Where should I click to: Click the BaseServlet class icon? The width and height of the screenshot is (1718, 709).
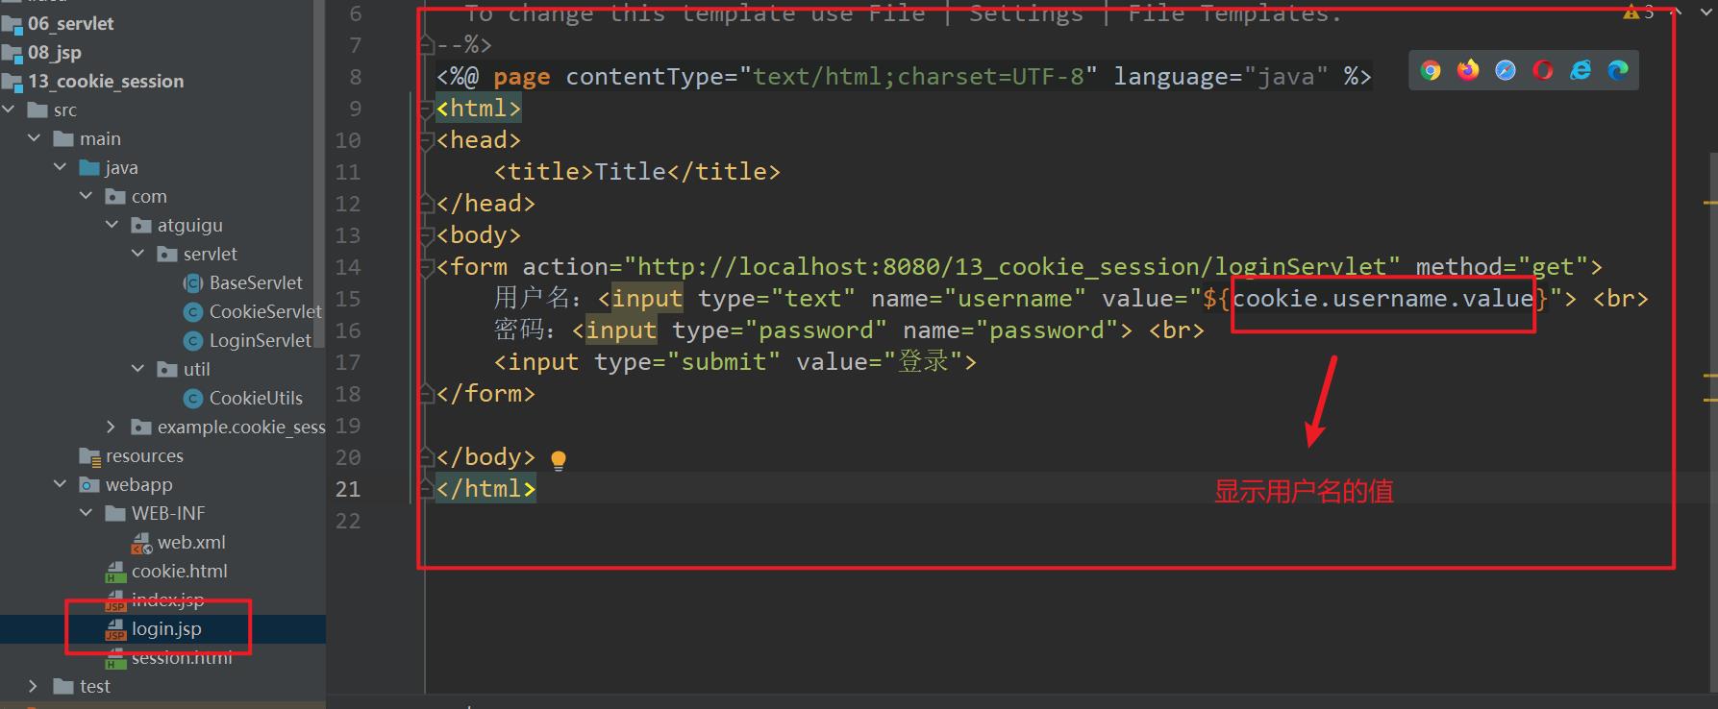point(193,283)
